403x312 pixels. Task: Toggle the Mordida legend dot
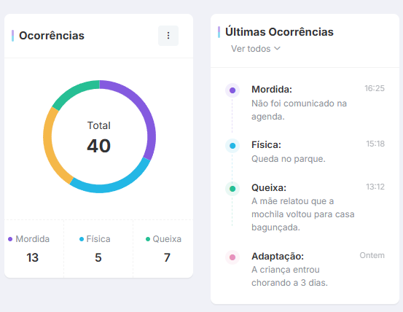click(x=10, y=239)
